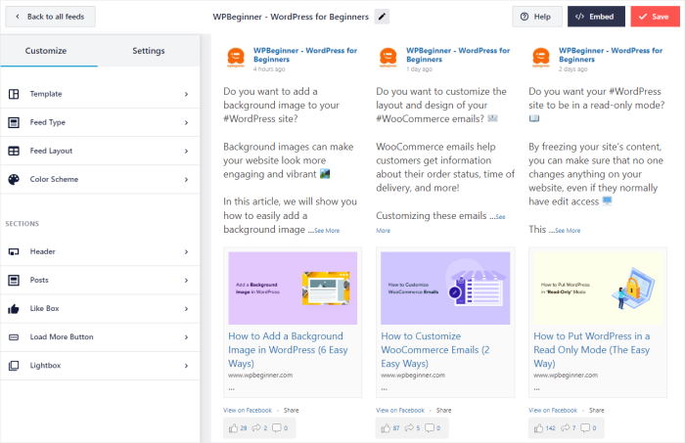Open the Embed dialog button
Image resolution: width=685 pixels, height=443 pixels.
click(x=596, y=17)
